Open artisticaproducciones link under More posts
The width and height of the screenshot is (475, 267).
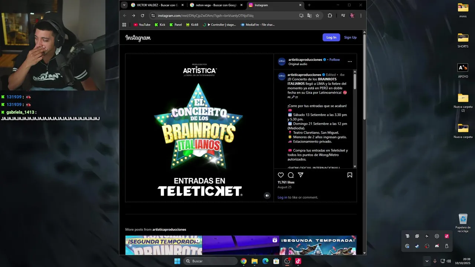(169, 230)
